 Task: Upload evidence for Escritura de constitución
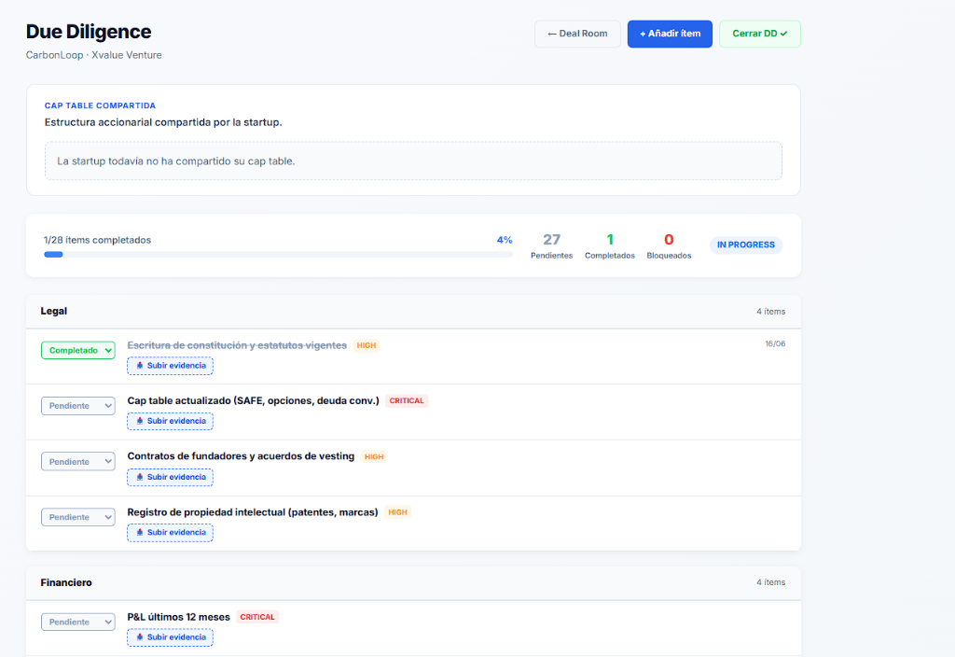(x=170, y=366)
